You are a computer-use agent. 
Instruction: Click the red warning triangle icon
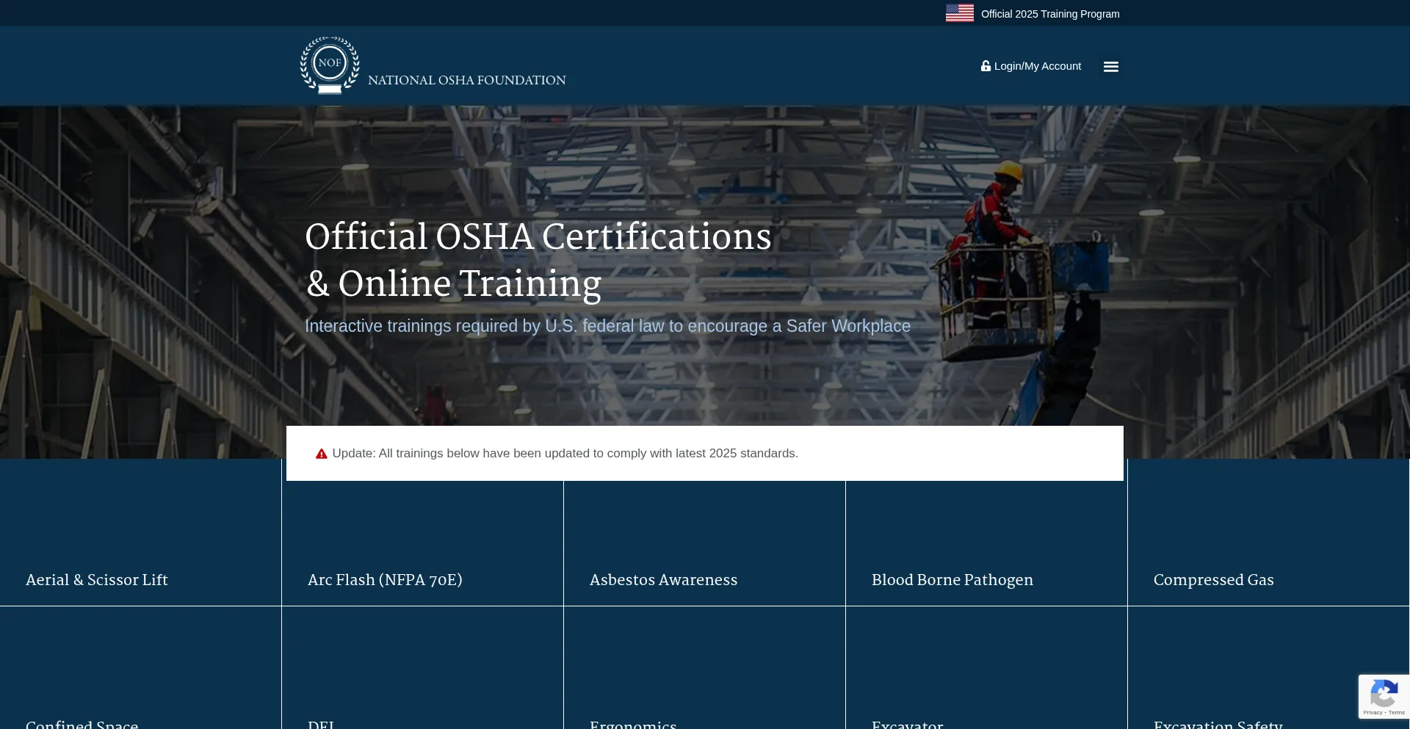(322, 454)
